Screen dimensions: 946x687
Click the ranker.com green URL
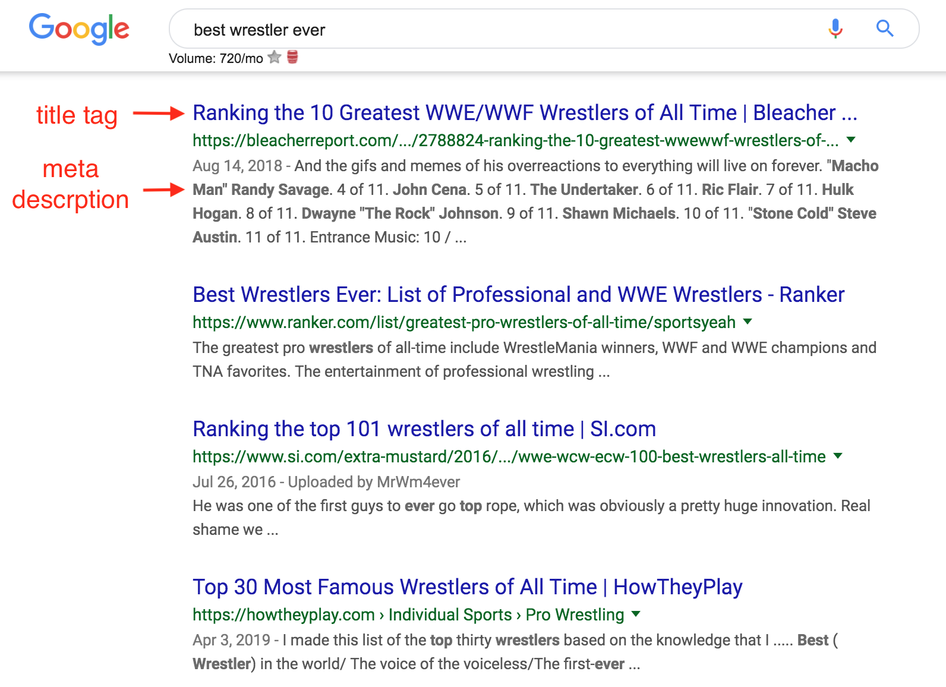coord(463,323)
